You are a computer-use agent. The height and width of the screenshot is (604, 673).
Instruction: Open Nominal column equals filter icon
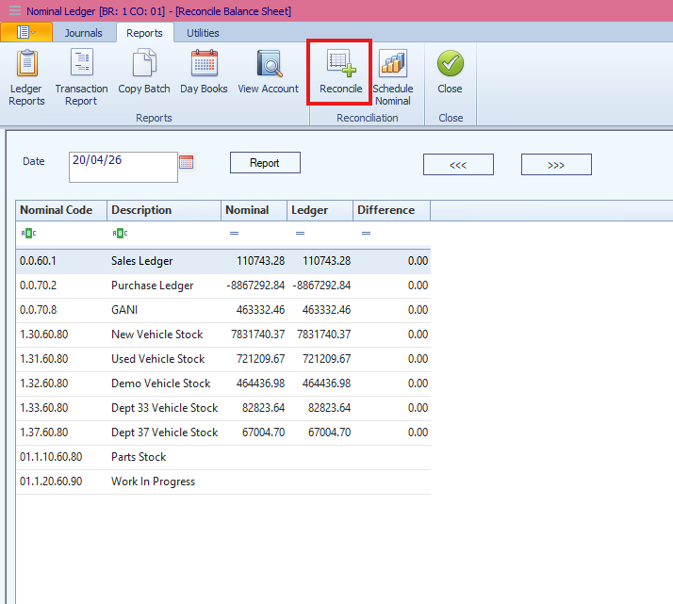234,234
